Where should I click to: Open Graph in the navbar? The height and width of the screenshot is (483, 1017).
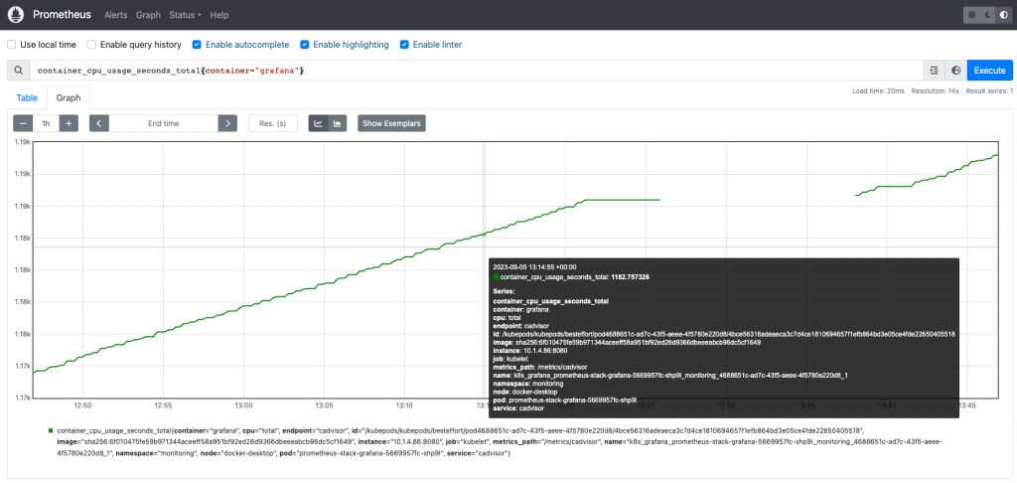(x=148, y=15)
